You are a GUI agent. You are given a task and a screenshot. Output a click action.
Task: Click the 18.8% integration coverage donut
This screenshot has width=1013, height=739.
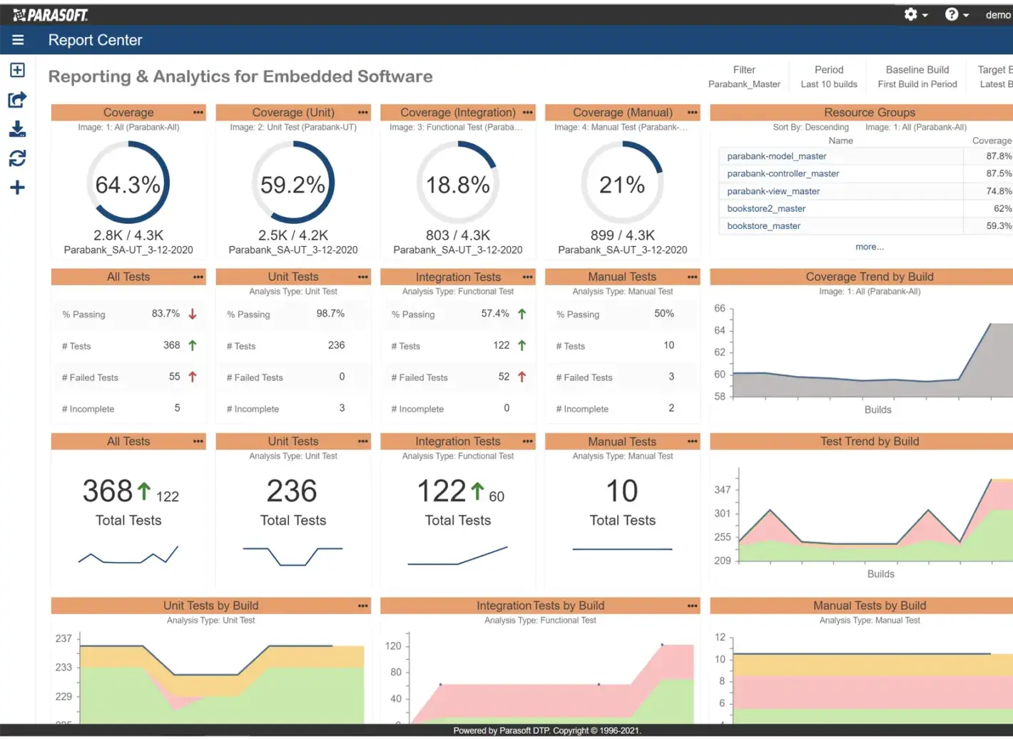[x=458, y=183]
